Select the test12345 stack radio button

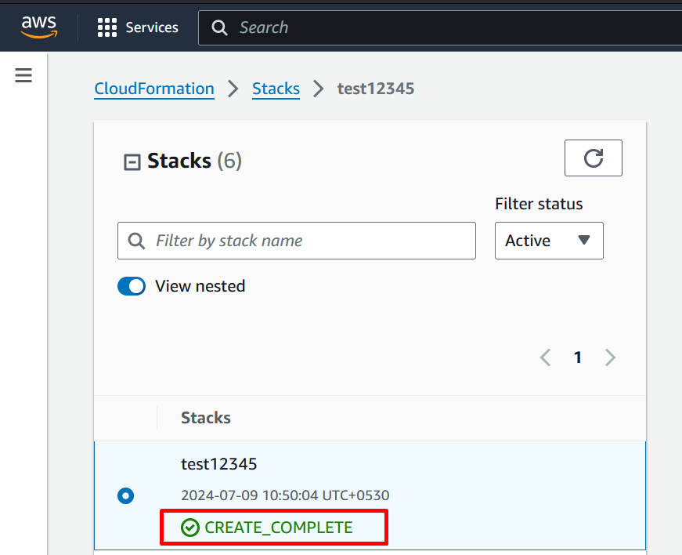click(126, 495)
